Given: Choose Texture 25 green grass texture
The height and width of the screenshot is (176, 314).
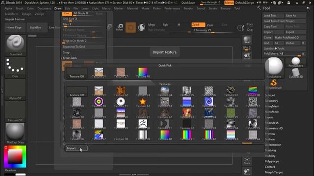Looking at the screenshot, I should pyautogui.click(x=231, y=113).
